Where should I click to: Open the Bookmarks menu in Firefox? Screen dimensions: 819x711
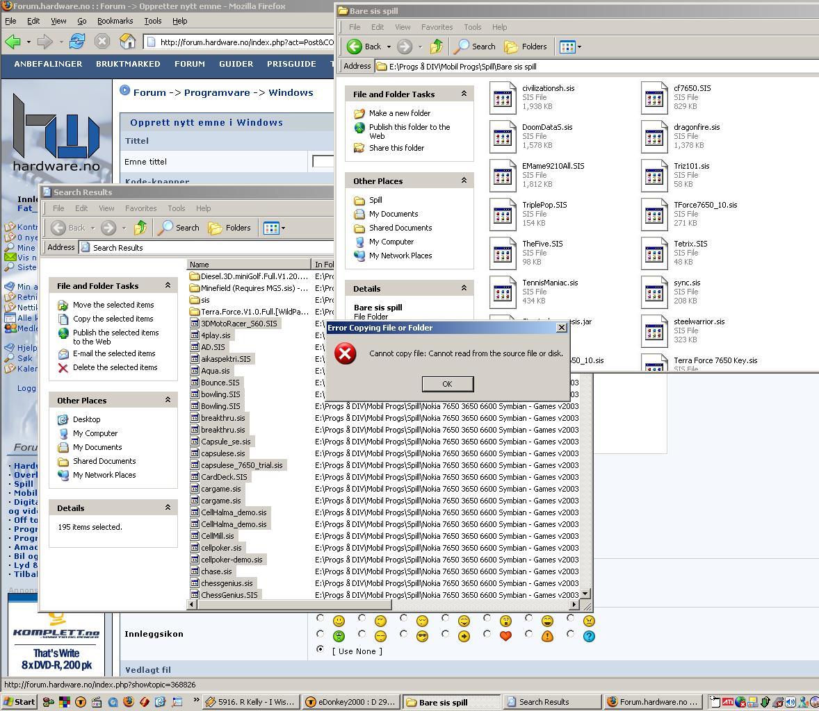point(115,21)
